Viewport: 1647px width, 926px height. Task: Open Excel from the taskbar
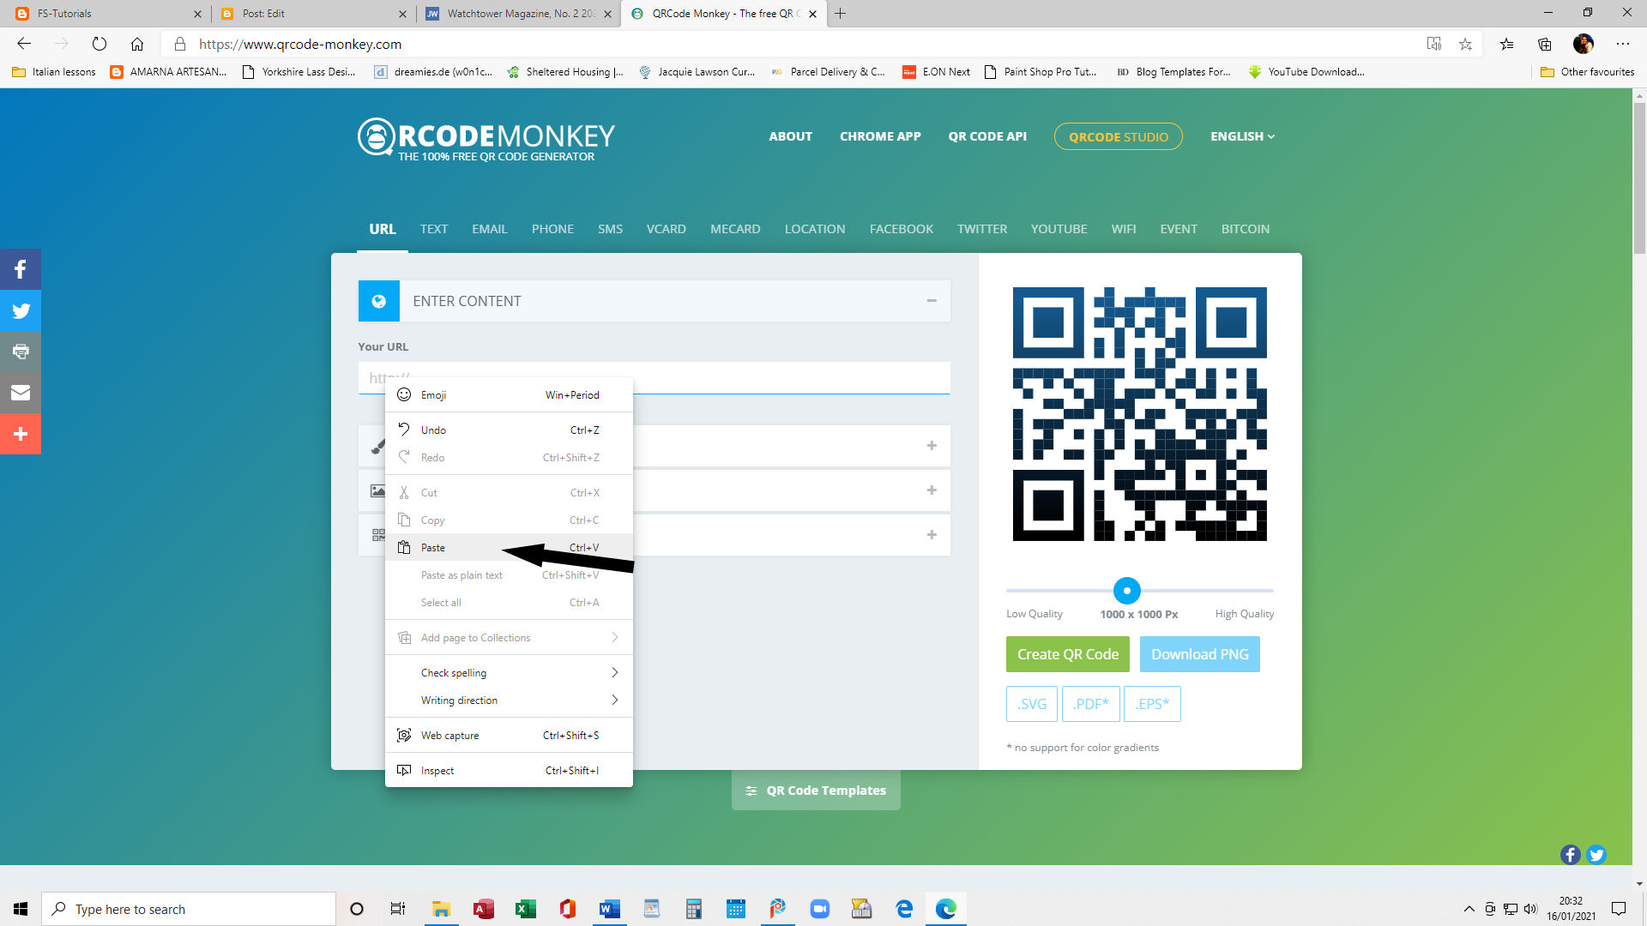tap(526, 909)
